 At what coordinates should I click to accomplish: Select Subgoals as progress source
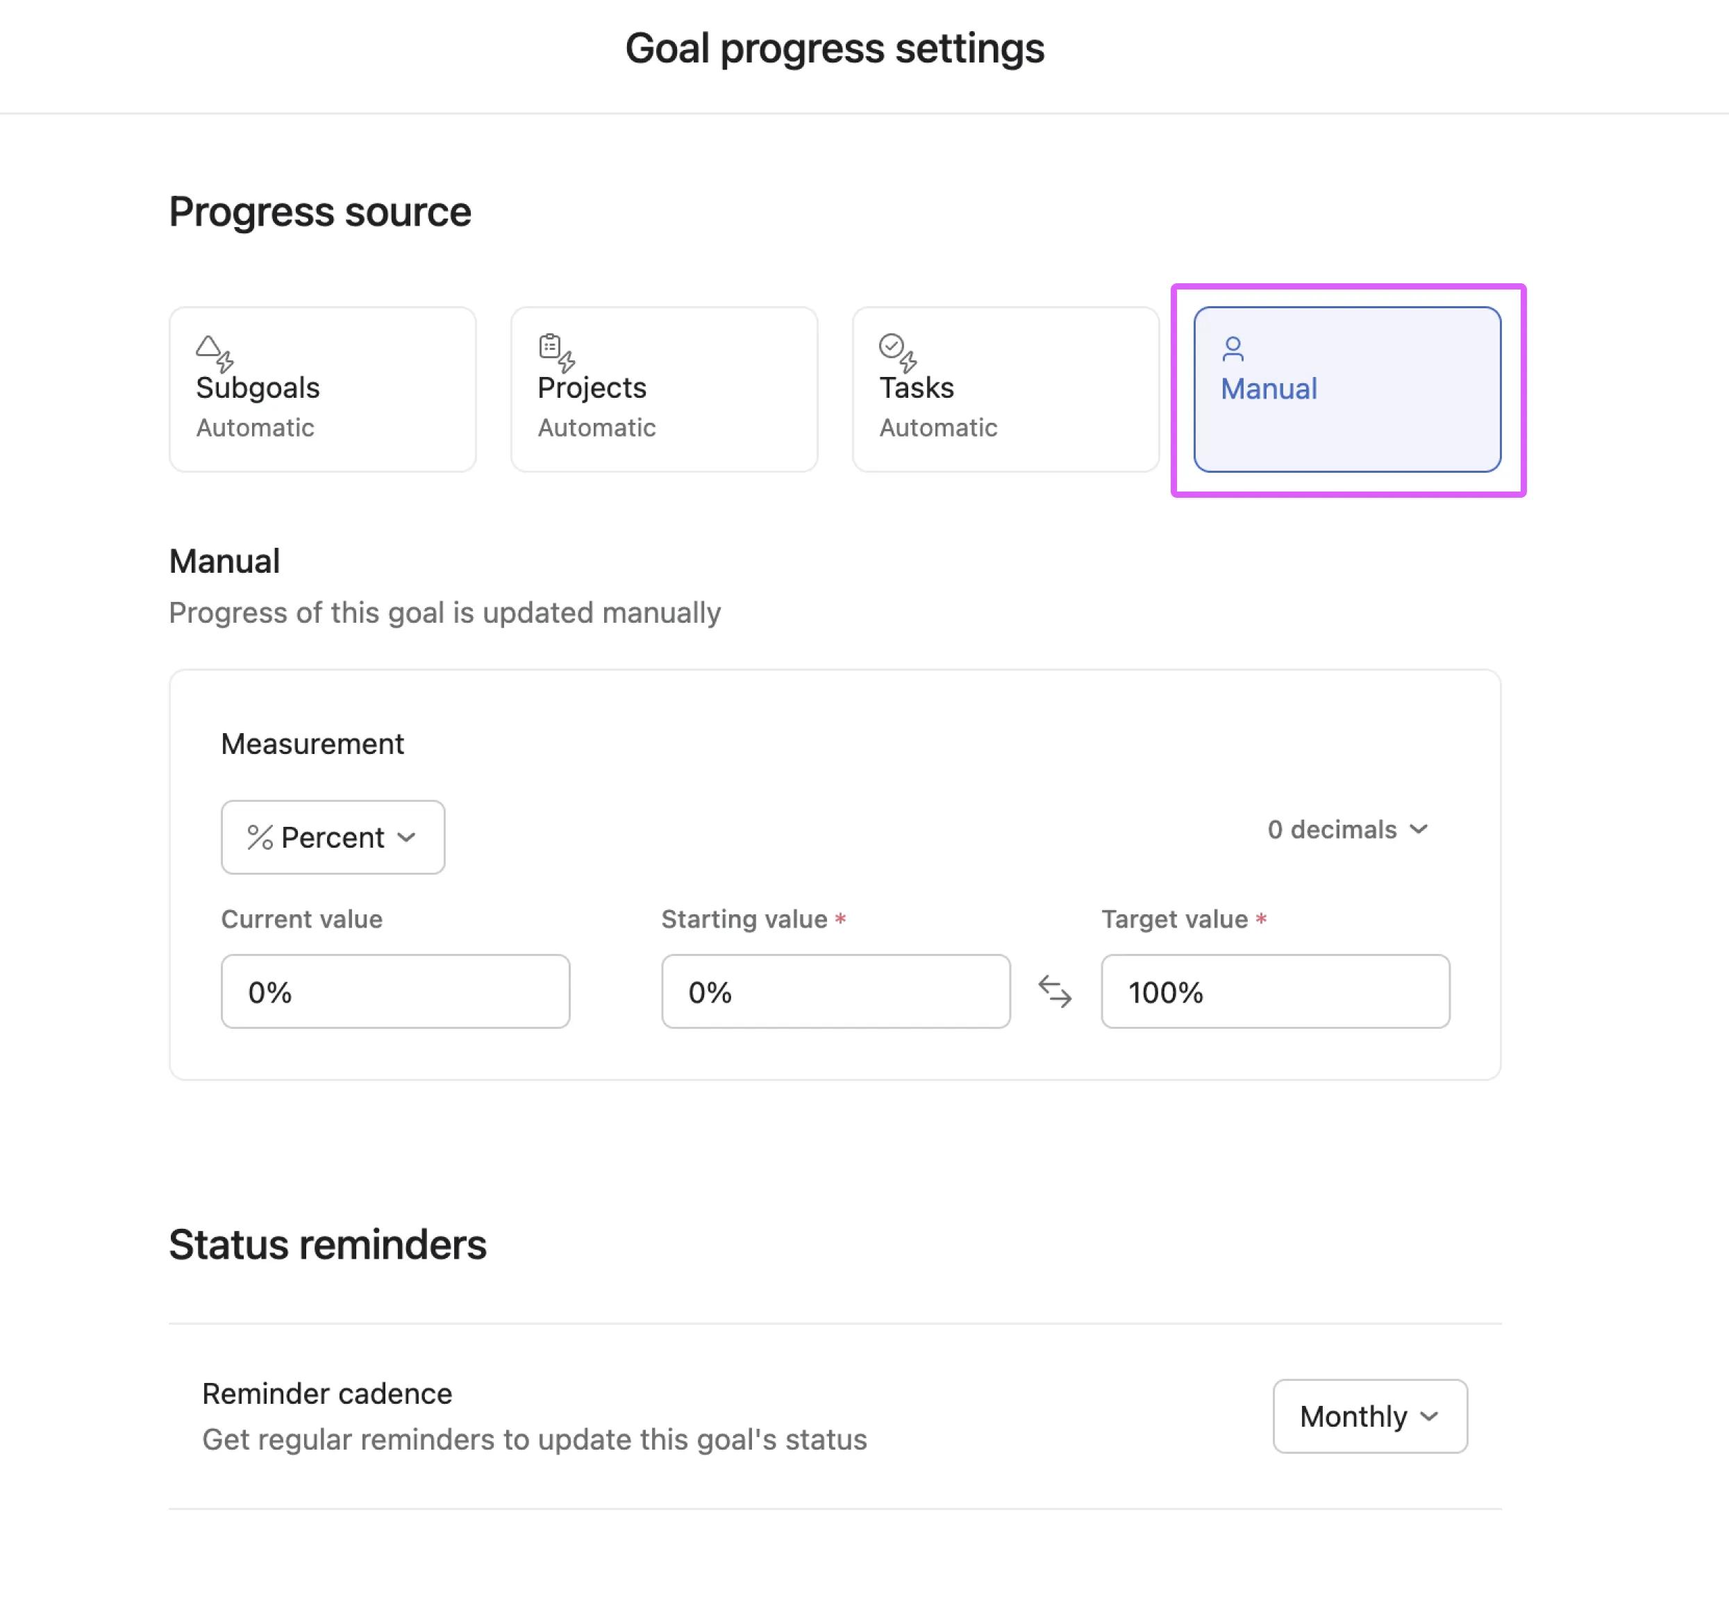tap(321, 389)
